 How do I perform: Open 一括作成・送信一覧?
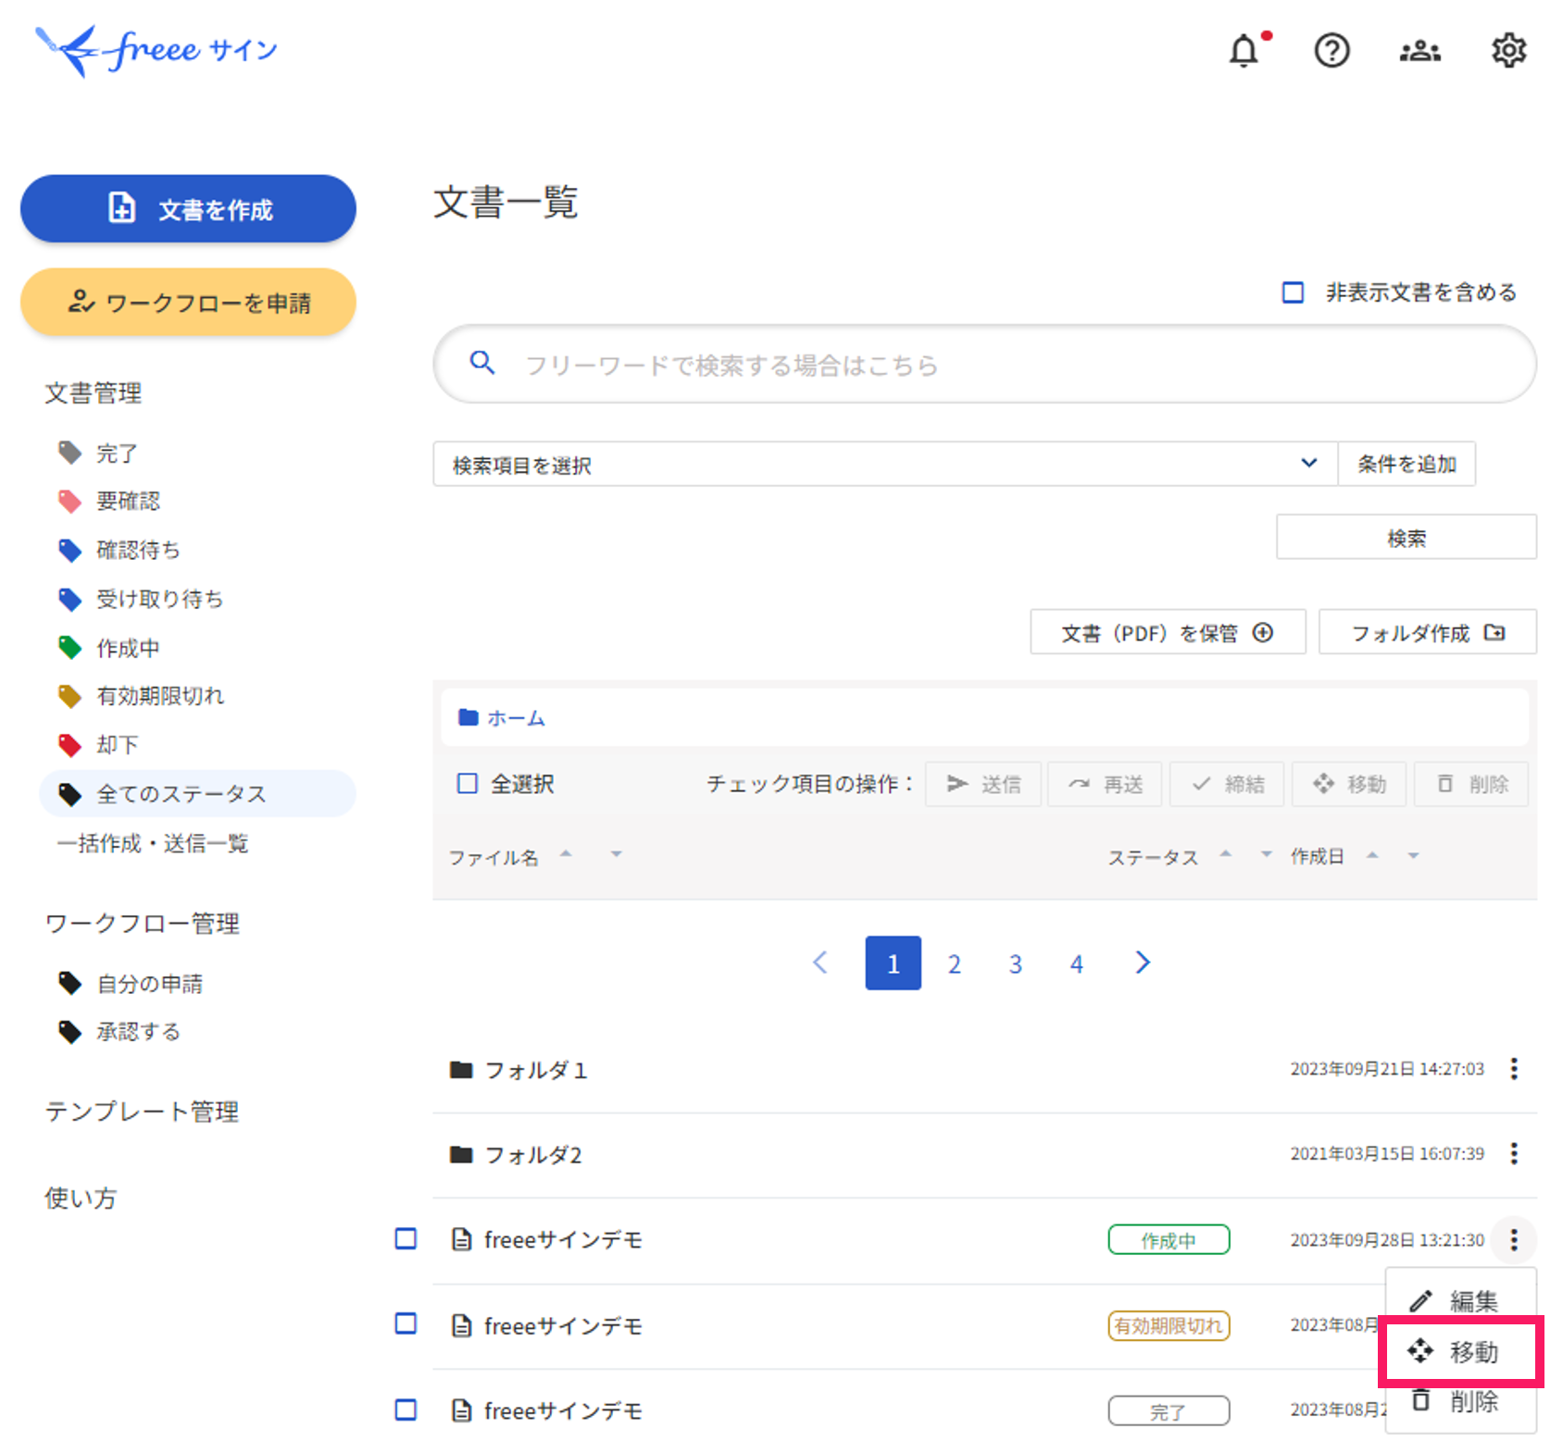153,843
